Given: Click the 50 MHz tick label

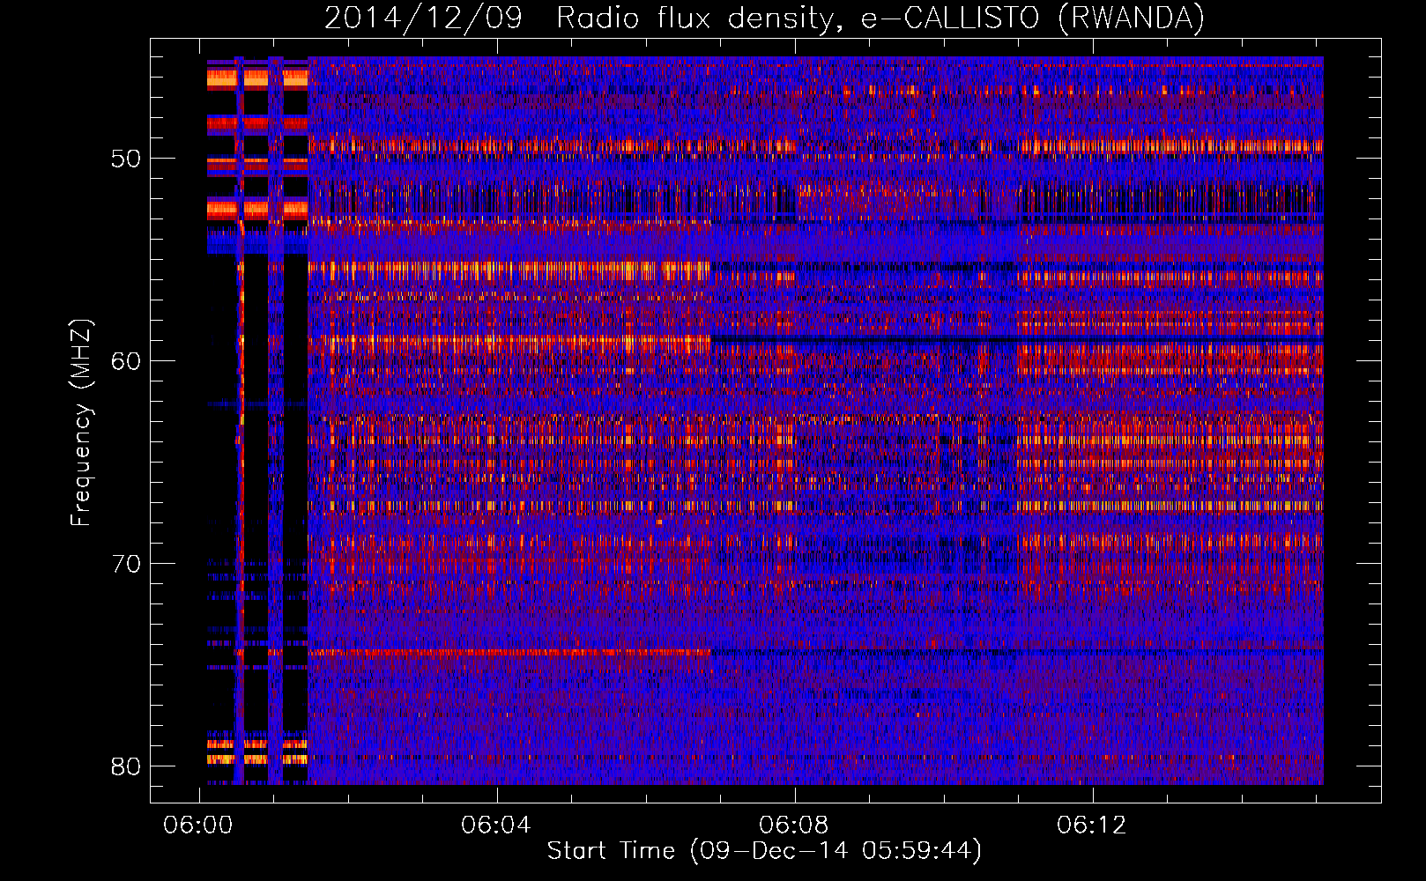Looking at the screenshot, I should tap(127, 159).
